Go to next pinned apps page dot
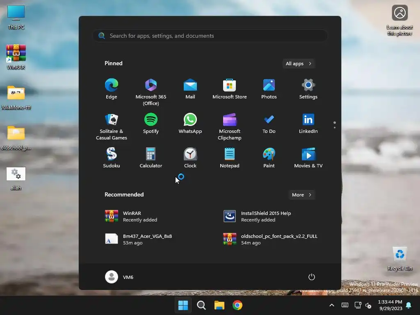Screen dimensions: 420x315 point(335,128)
